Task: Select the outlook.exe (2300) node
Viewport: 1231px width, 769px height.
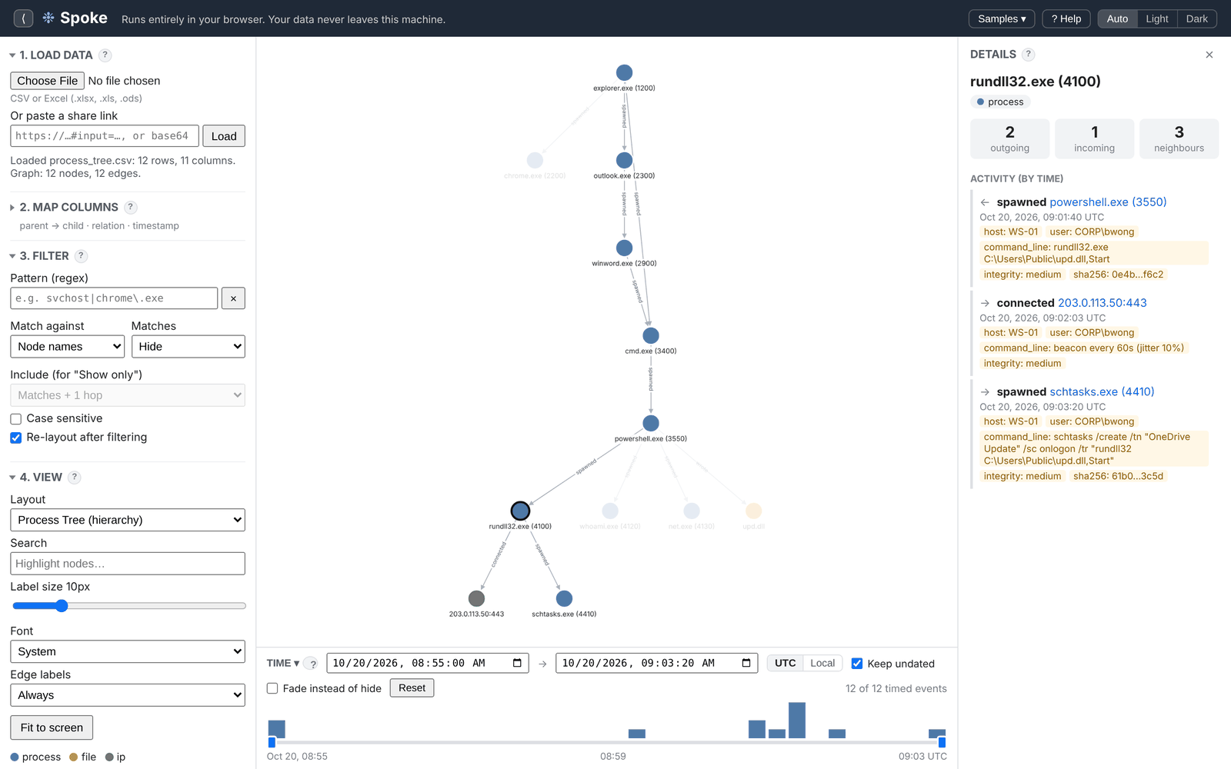Action: [x=624, y=160]
